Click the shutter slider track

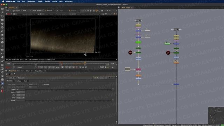(69, 100)
